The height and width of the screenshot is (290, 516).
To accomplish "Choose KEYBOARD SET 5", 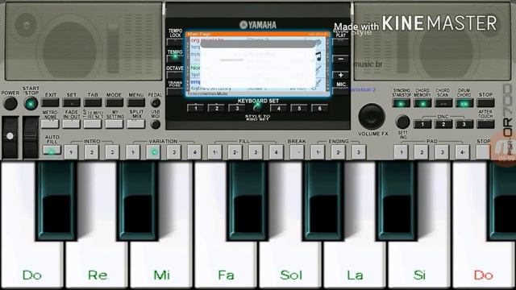I will (x=299, y=108).
